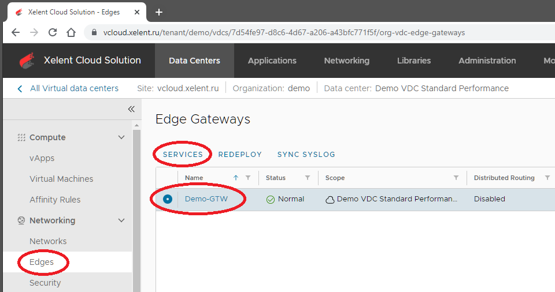Image resolution: width=555 pixels, height=292 pixels.
Task: Click the padlock site security icon
Action: pyautogui.click(x=94, y=32)
